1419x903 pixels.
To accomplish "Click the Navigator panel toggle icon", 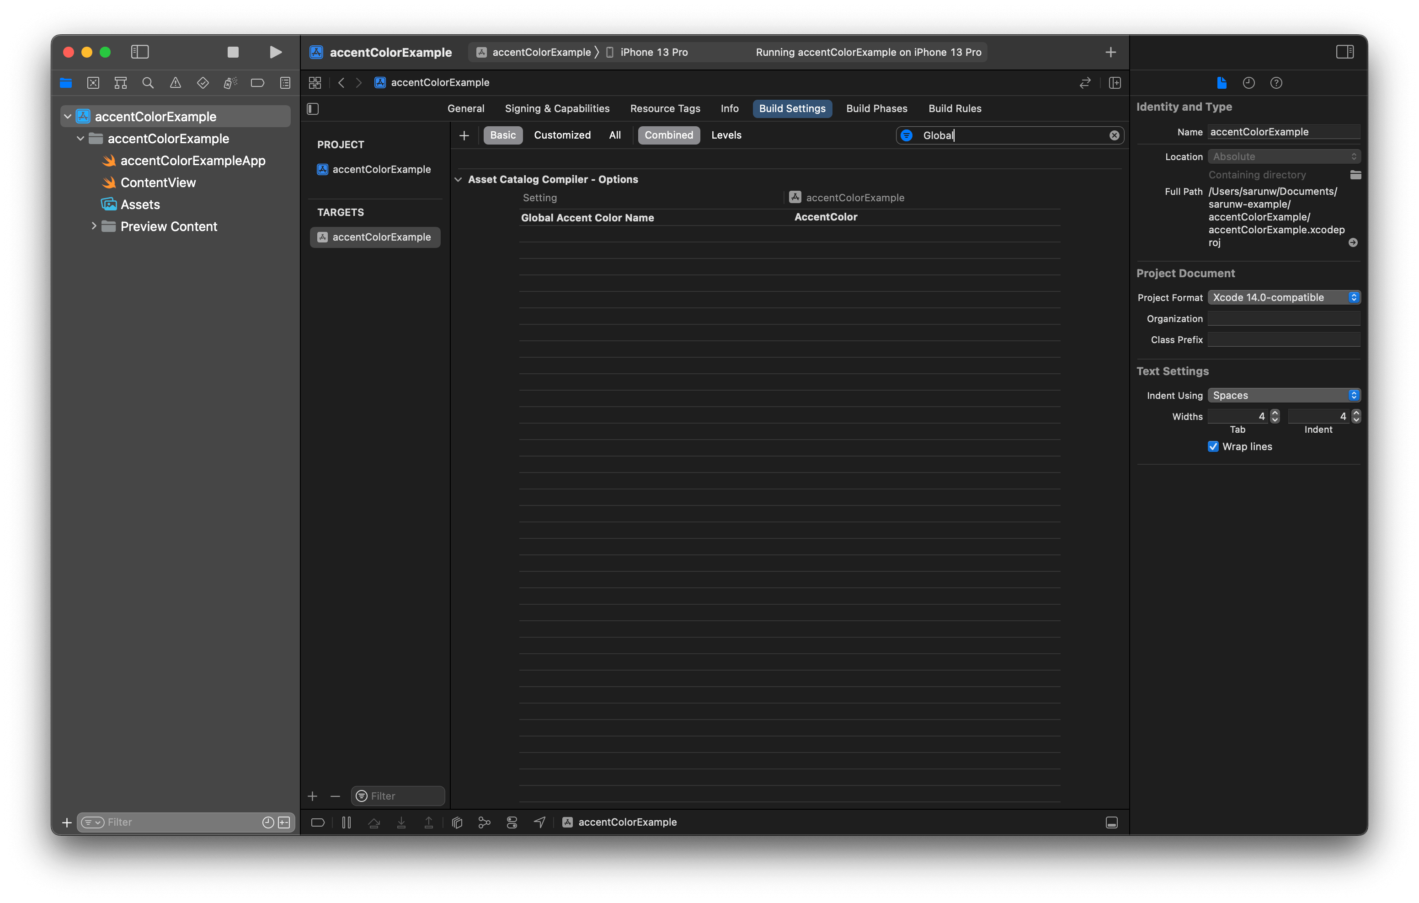I will 139,51.
